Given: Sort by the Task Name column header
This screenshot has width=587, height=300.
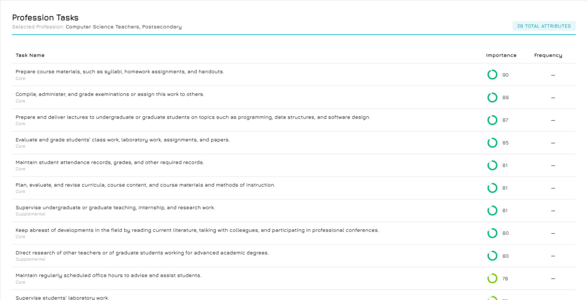Looking at the screenshot, I should [30, 55].
